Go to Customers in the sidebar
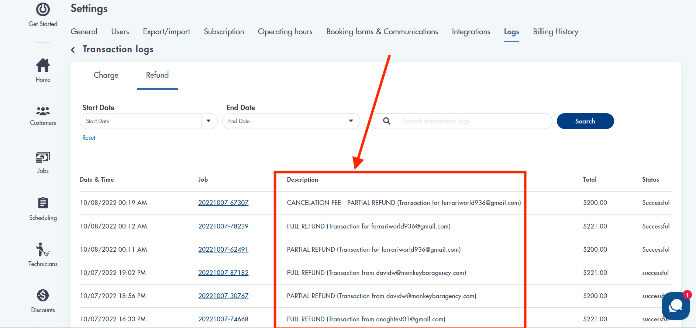696x328 pixels. [x=43, y=111]
